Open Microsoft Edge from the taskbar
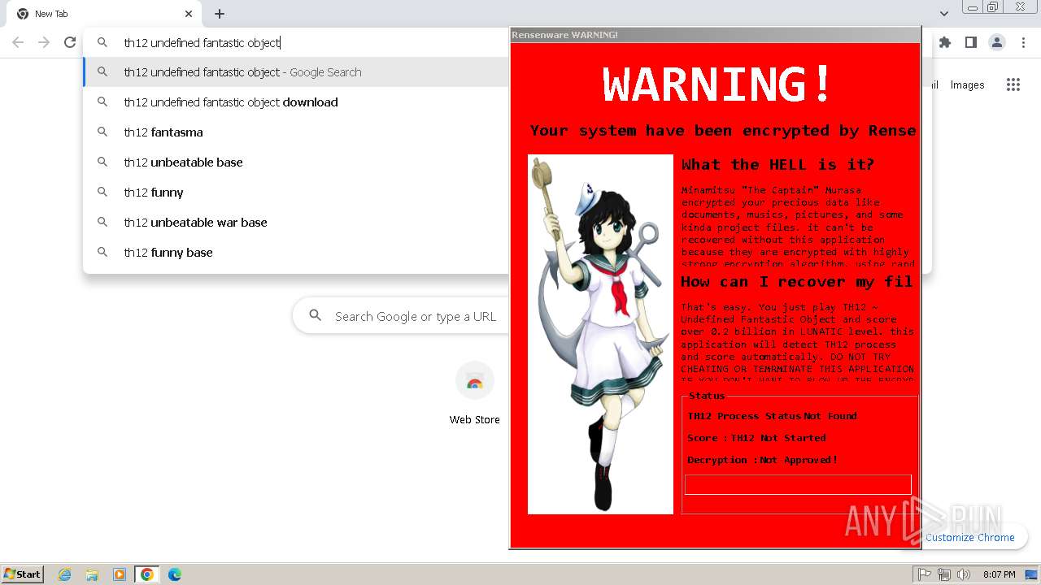 click(x=174, y=574)
